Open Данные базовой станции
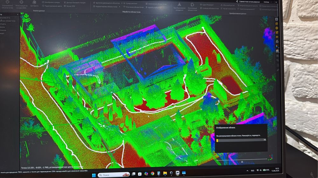Image resolution: width=318 pixels, height=178 pixels. pyautogui.click(x=74, y=3)
